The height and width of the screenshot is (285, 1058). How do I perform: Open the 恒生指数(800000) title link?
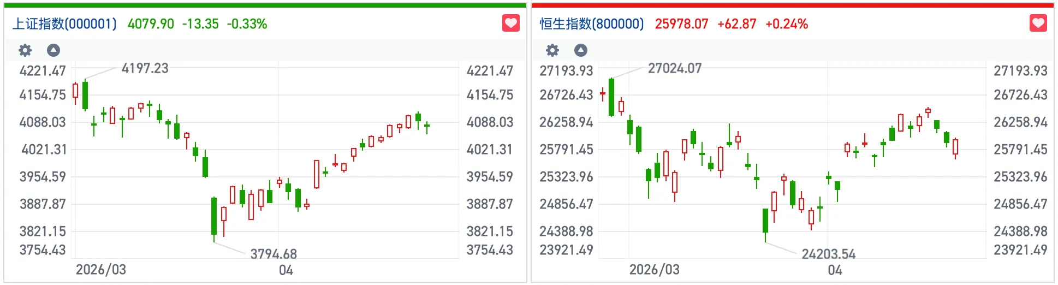point(592,24)
